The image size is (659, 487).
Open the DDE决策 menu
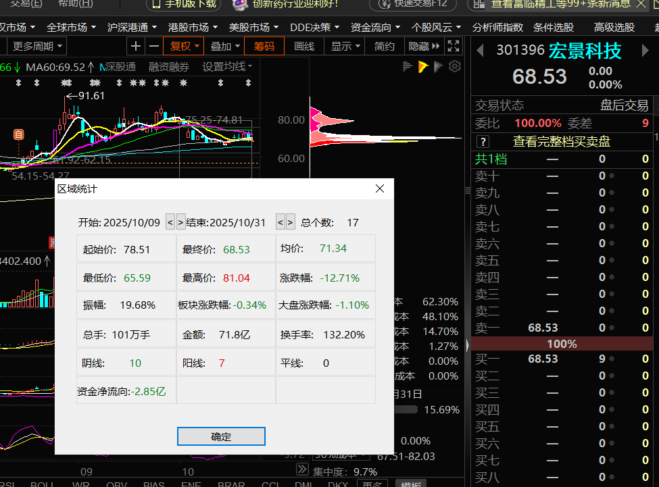coord(314,27)
